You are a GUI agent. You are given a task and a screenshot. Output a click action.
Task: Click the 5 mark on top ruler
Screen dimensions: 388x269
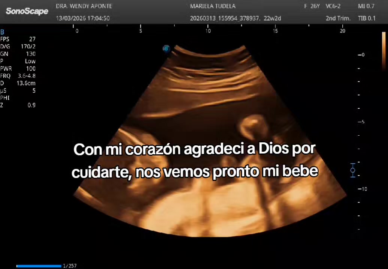pos(140,31)
